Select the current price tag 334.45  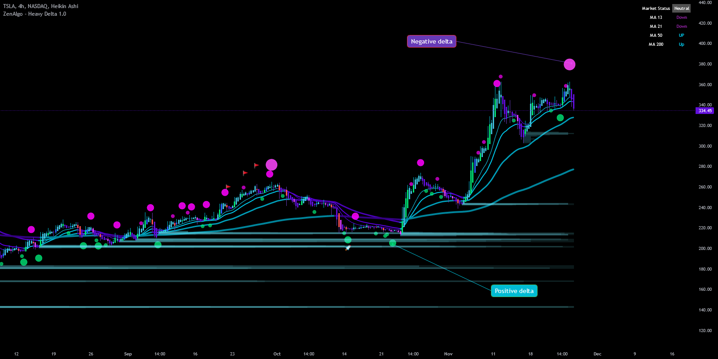pos(705,111)
